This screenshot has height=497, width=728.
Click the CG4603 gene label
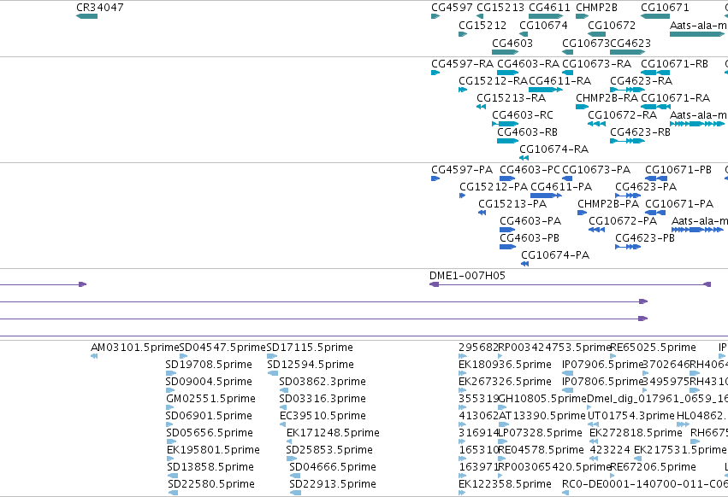512,43
